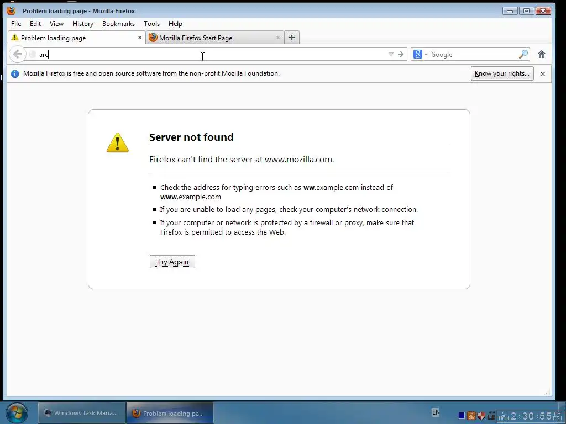The image size is (566, 424).
Task: Click the yellow warning triangle icon
Action: [117, 143]
